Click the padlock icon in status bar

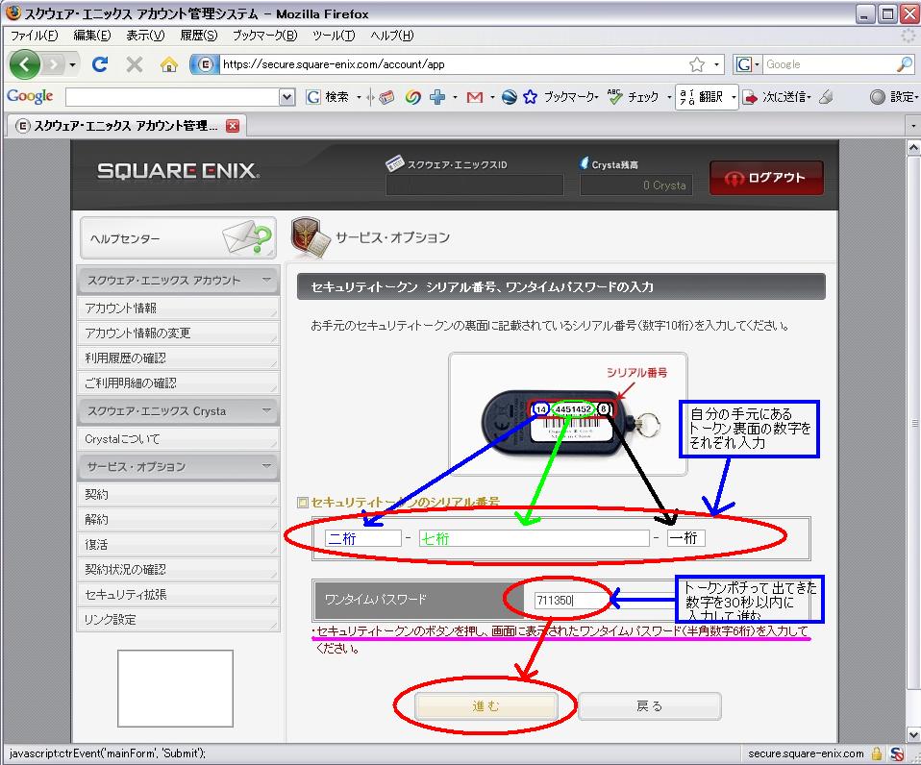coord(877,753)
